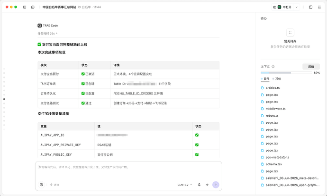The width and height of the screenshot is (327, 196).
Task: Click the 在…中打开 button
Action: click(282, 7)
